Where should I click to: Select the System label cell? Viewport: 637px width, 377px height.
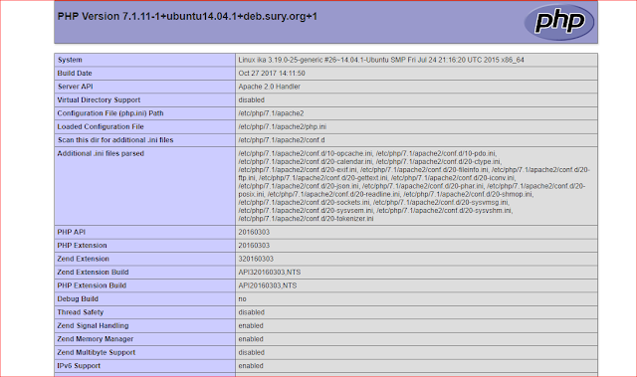[144, 60]
